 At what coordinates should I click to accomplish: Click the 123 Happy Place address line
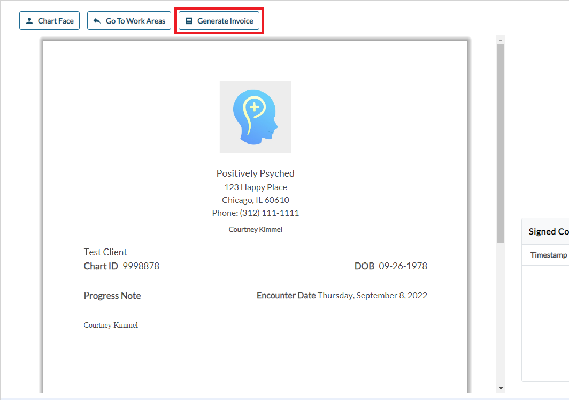(x=255, y=187)
